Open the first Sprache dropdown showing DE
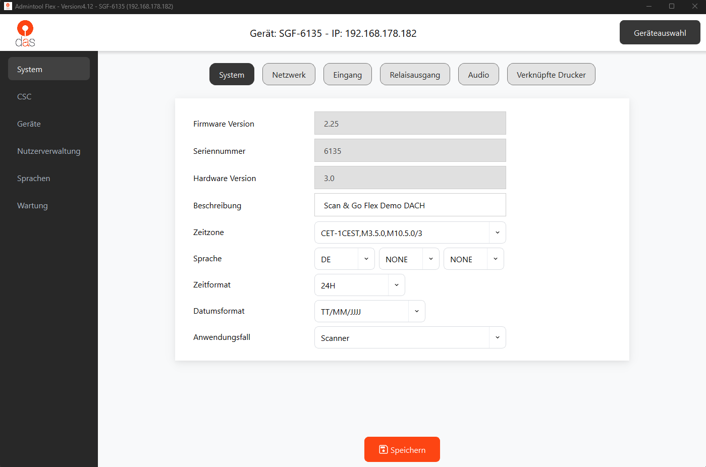The height and width of the screenshot is (467, 706). [344, 259]
